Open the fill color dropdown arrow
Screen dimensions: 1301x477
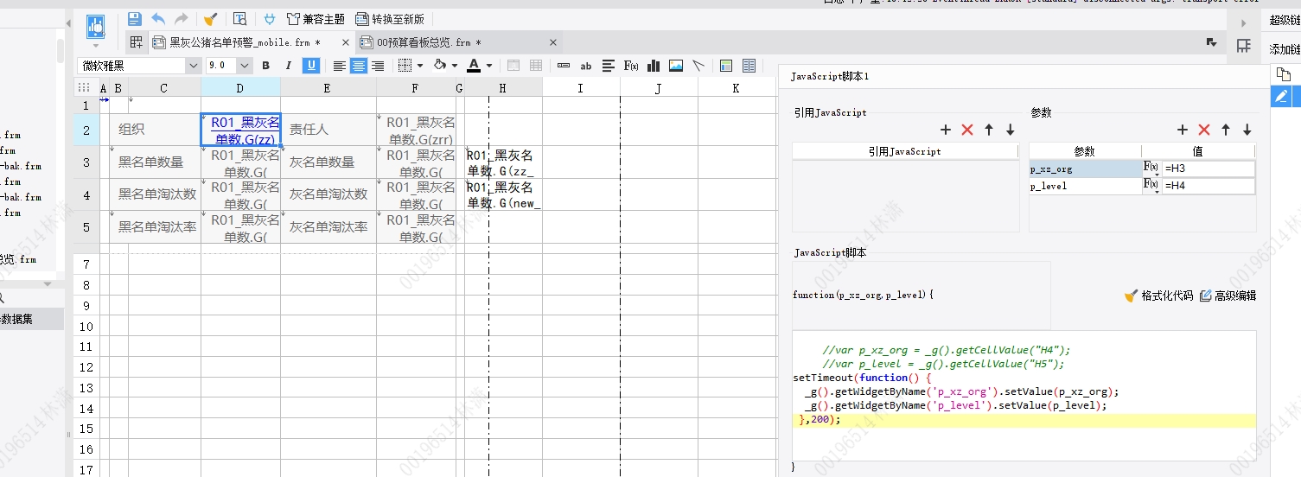454,66
